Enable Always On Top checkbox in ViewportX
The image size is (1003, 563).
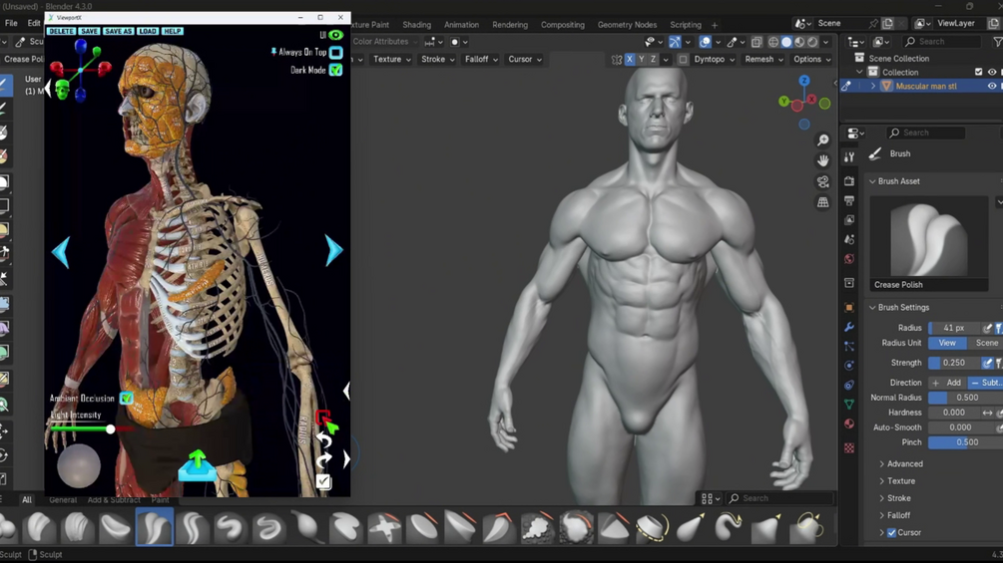click(x=335, y=53)
